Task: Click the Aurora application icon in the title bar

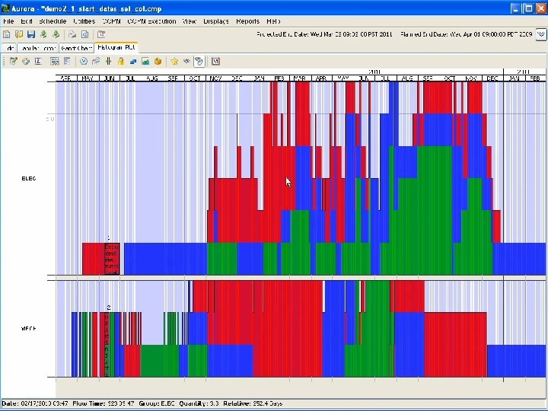Action: point(5,8)
